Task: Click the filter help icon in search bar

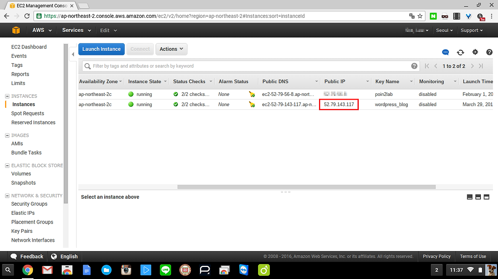Action: coord(414,66)
